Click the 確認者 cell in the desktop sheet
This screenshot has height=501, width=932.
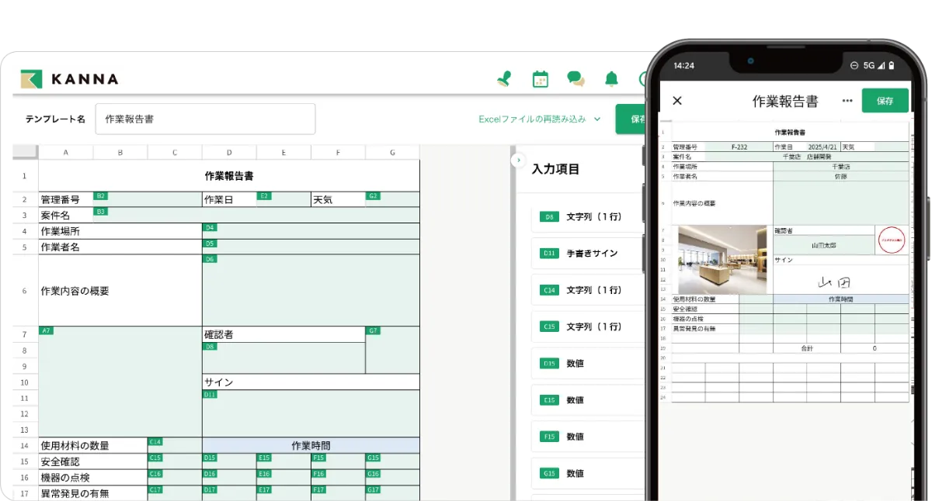[283, 334]
